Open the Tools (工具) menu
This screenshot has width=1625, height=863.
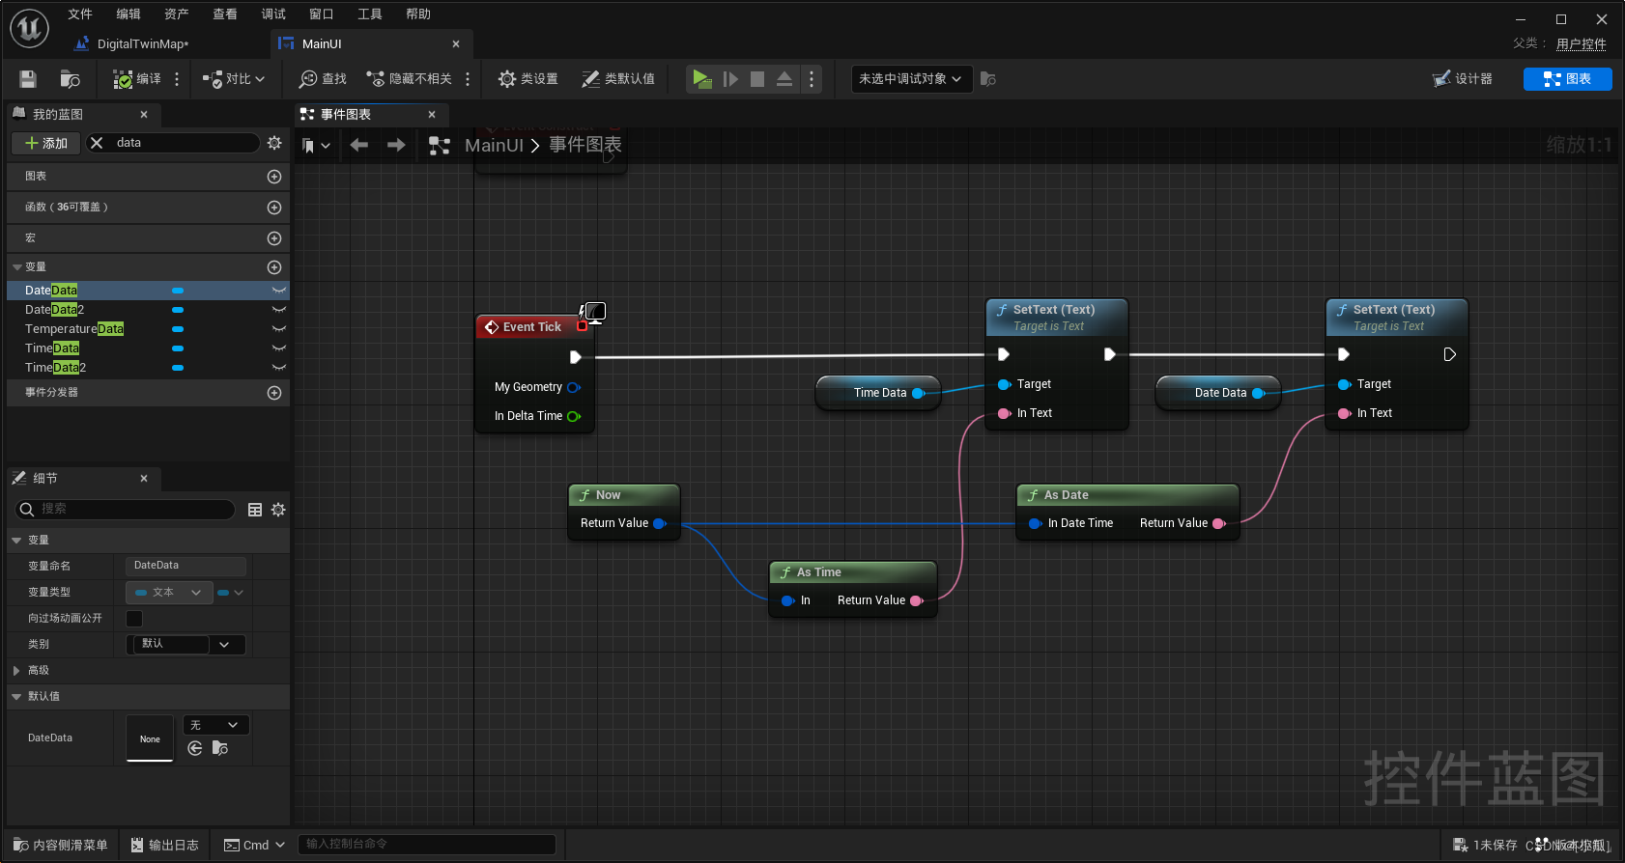[x=370, y=14]
